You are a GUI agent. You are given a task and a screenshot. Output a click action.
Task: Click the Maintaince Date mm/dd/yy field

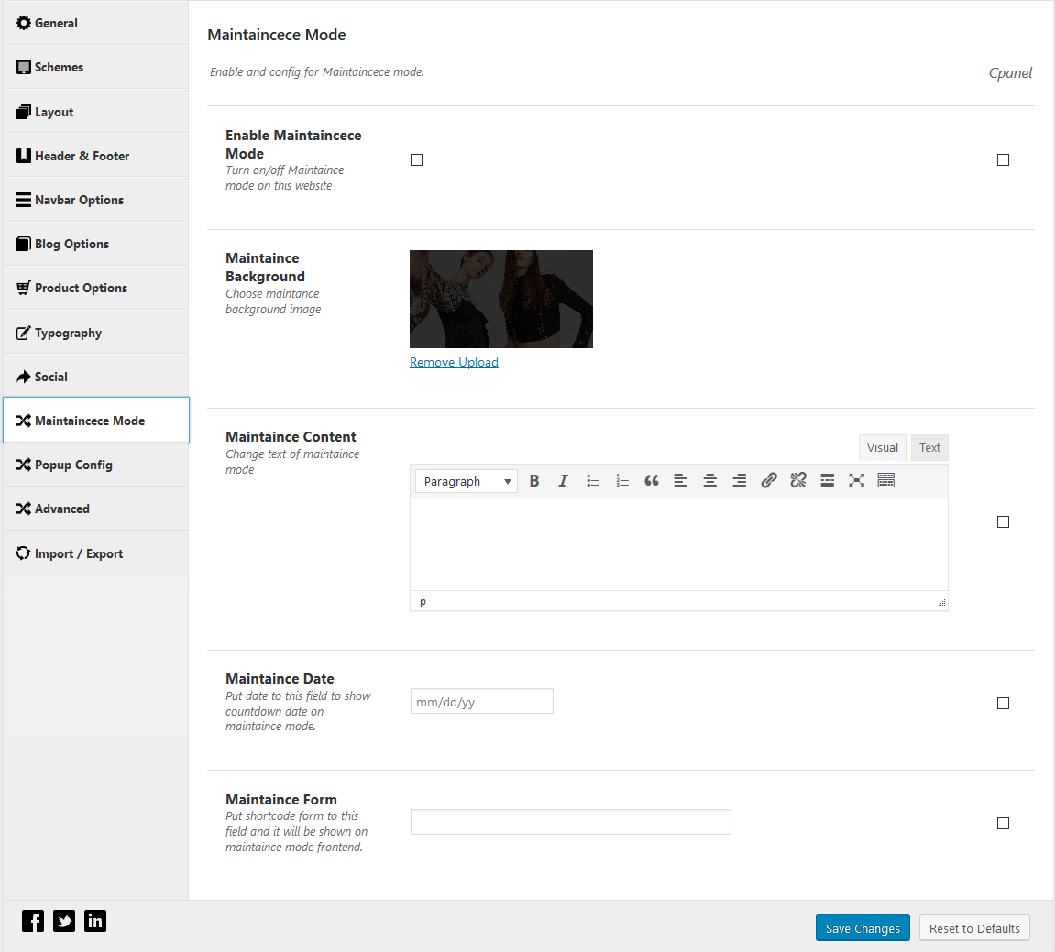pyautogui.click(x=482, y=701)
